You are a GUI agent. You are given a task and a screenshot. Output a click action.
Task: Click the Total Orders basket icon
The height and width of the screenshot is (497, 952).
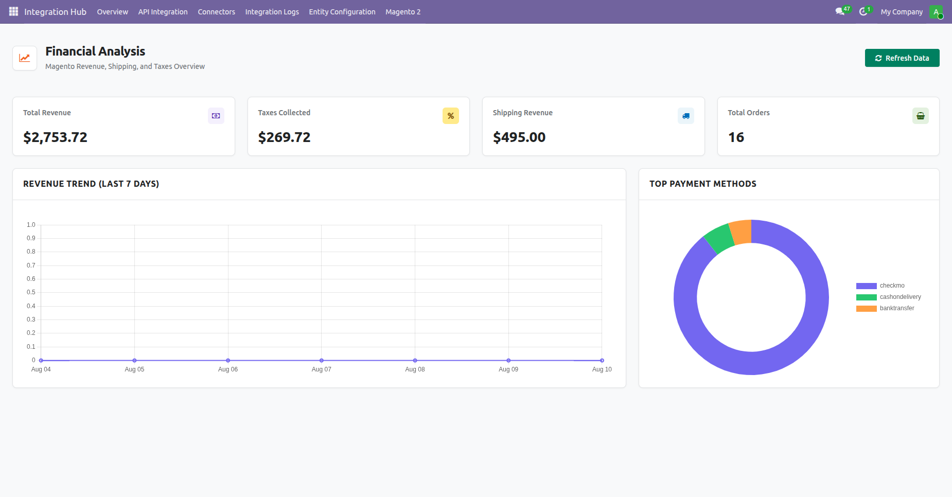921,116
